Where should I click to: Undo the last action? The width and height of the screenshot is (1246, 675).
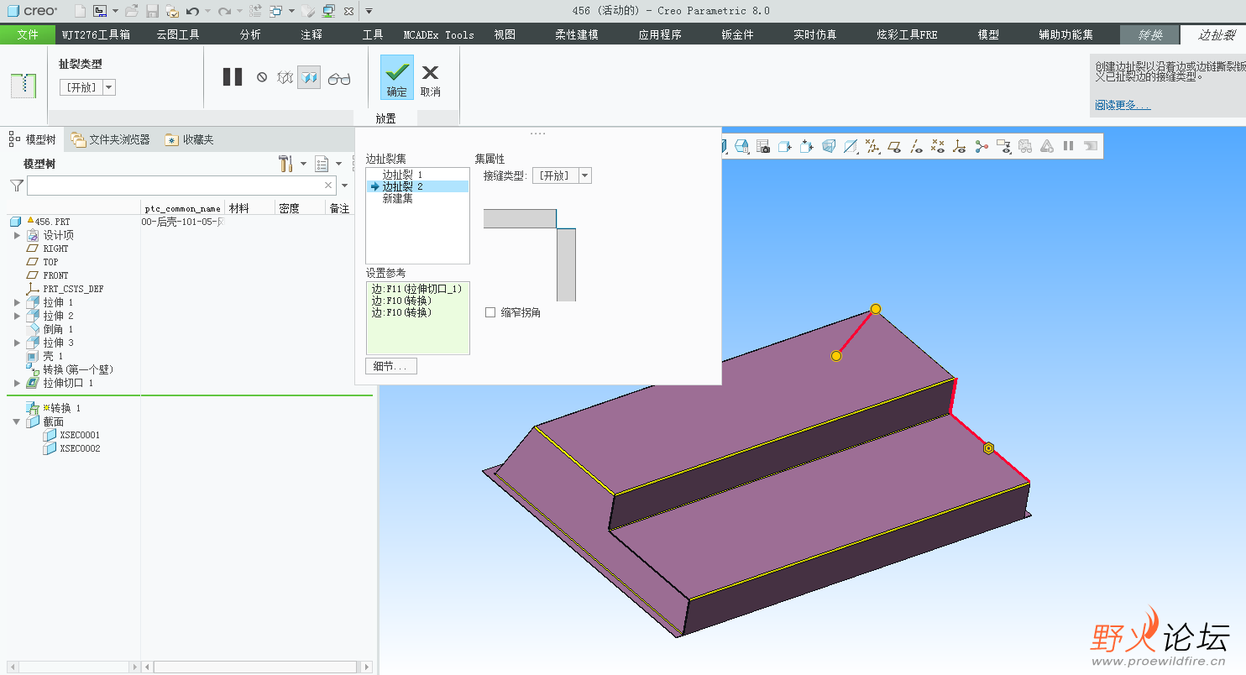pos(192,11)
